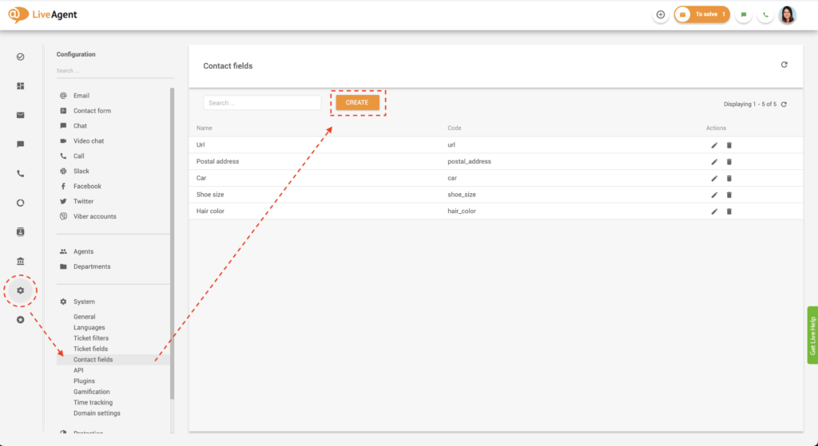Open Configuration gear icon in left sidebar
Screen dimensions: 818x446
(21, 290)
